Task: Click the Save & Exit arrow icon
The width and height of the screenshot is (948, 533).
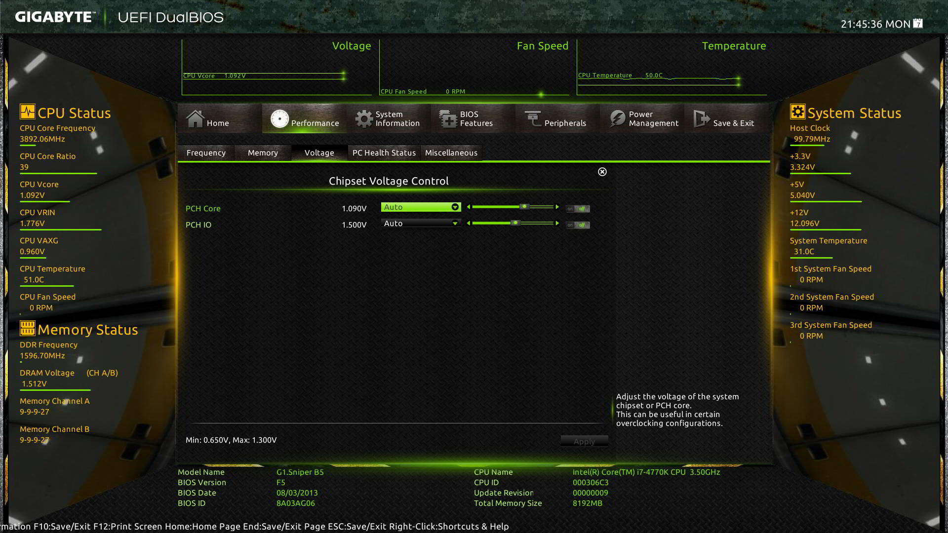Action: click(701, 118)
